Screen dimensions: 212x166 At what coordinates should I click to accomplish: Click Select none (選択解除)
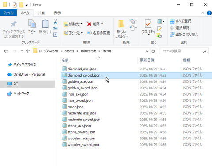180,28
